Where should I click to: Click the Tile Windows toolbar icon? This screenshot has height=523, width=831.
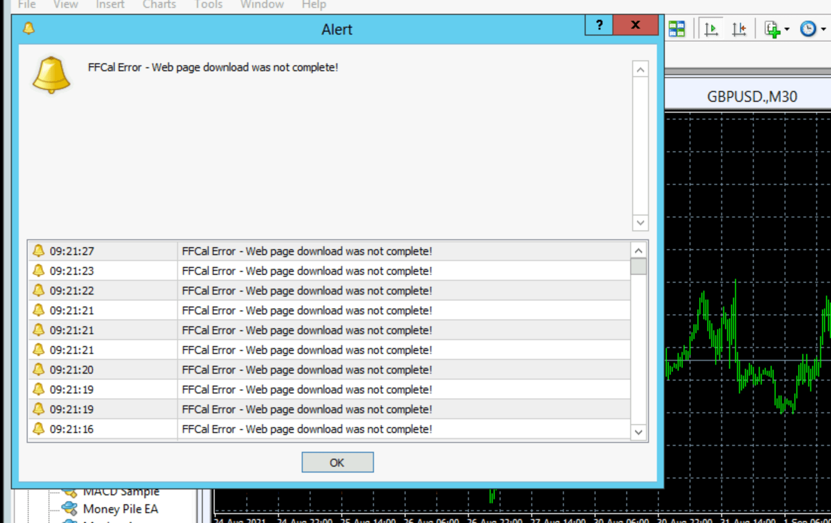point(677,29)
